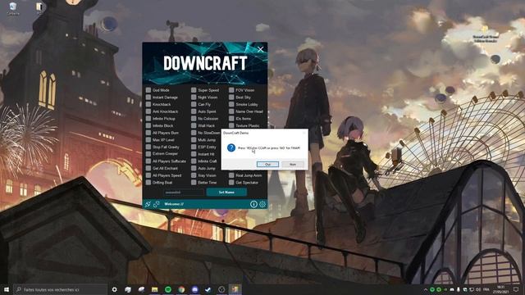525x295 pixels.
Task: Enable the FOV Vision checkbox
Action: pyautogui.click(x=231, y=90)
